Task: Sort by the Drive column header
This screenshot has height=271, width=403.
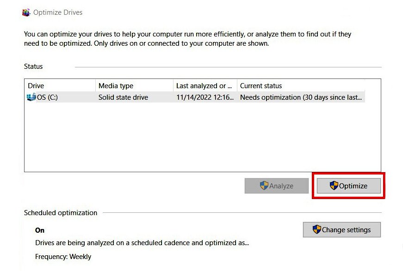Action: click(36, 86)
